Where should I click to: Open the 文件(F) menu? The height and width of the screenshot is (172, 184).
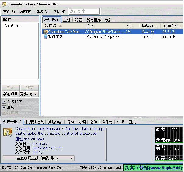pos(9,12)
